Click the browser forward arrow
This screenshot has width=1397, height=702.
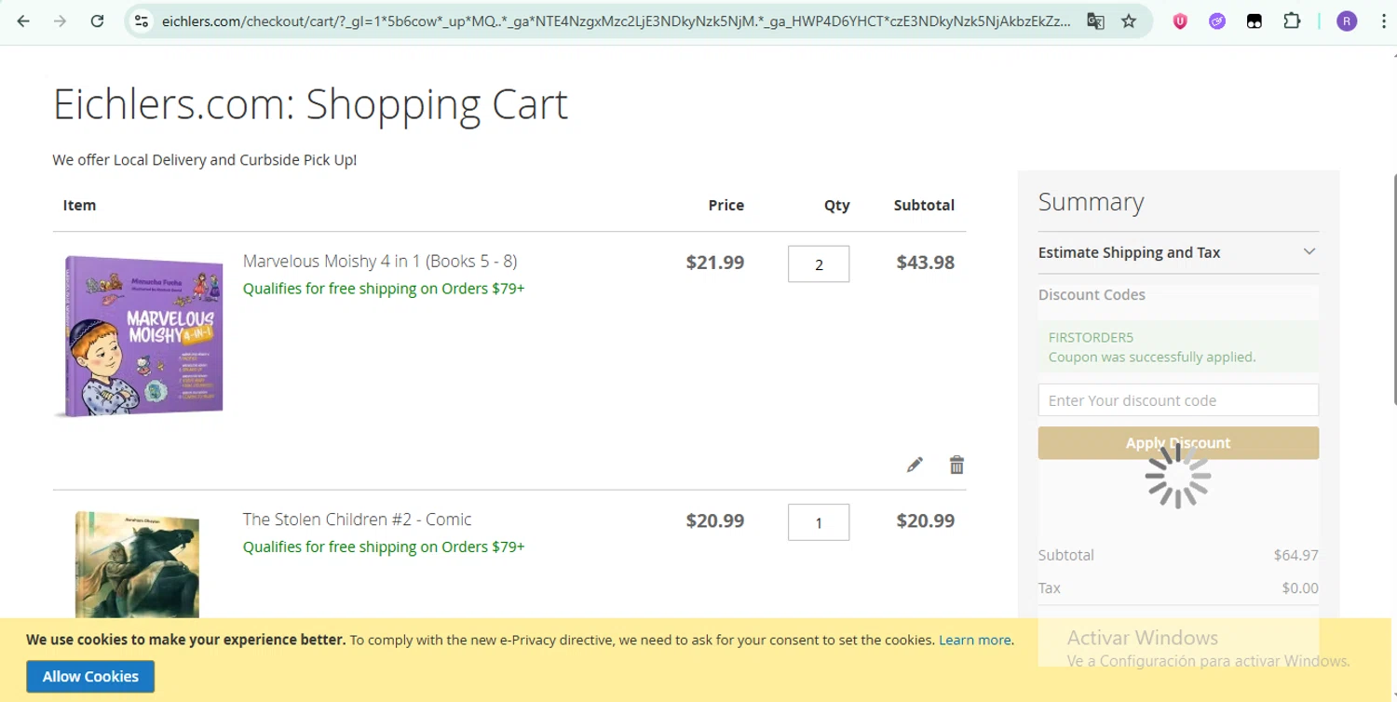[x=61, y=20]
